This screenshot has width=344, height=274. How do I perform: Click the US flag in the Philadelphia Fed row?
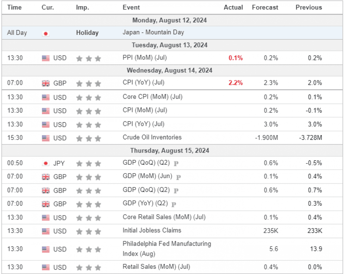pos(46,250)
